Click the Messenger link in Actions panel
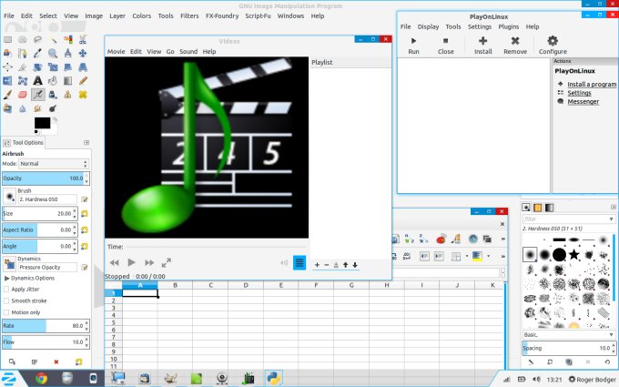619x387 pixels. pos(583,101)
